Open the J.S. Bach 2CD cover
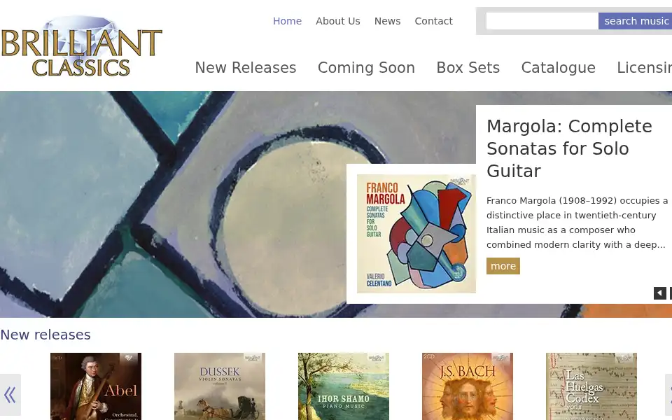The width and height of the screenshot is (672, 420). coord(467,386)
